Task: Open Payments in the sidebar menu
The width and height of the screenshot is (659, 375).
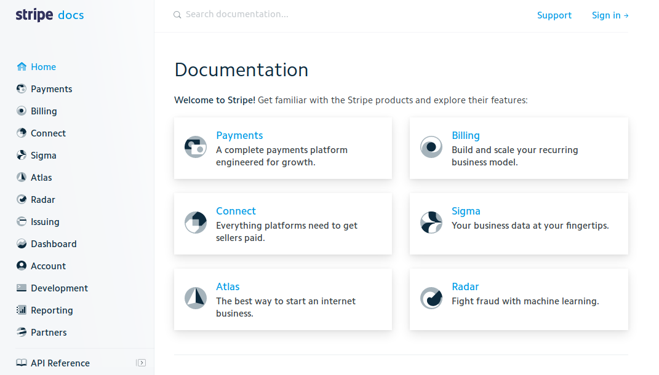Action: [x=51, y=89]
